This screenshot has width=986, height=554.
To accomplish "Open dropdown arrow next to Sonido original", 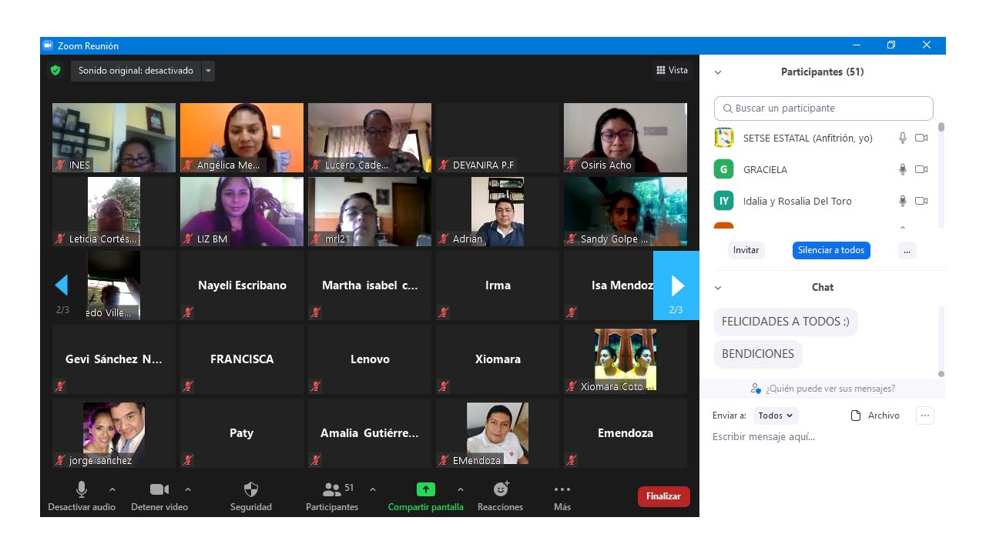I will (x=208, y=71).
